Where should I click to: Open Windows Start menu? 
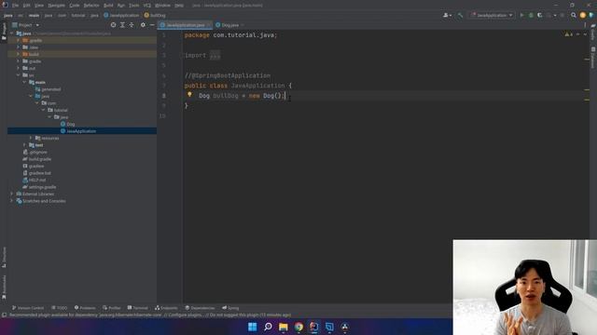point(252,327)
